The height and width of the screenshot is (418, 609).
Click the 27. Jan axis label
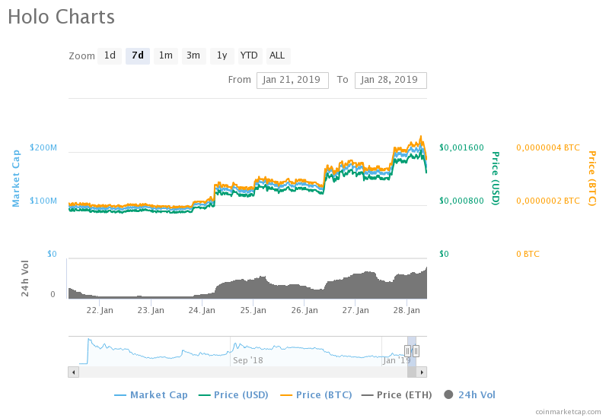point(355,311)
